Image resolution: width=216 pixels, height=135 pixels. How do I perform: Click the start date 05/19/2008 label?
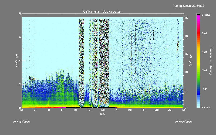[22, 122]
